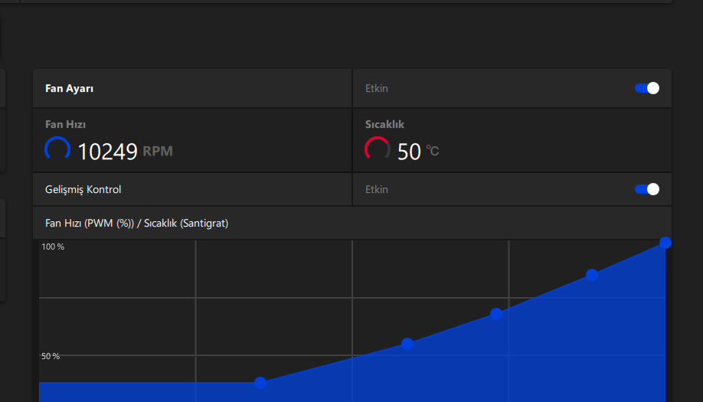Click the Gelişmiş Kontrol label
Viewport: 703px width, 402px height.
click(x=83, y=189)
